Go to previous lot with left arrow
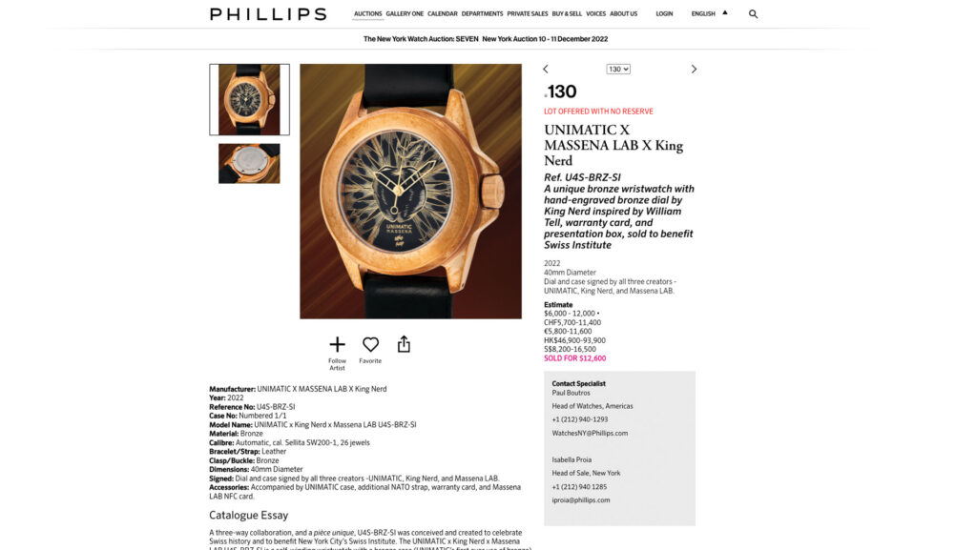 (x=546, y=69)
